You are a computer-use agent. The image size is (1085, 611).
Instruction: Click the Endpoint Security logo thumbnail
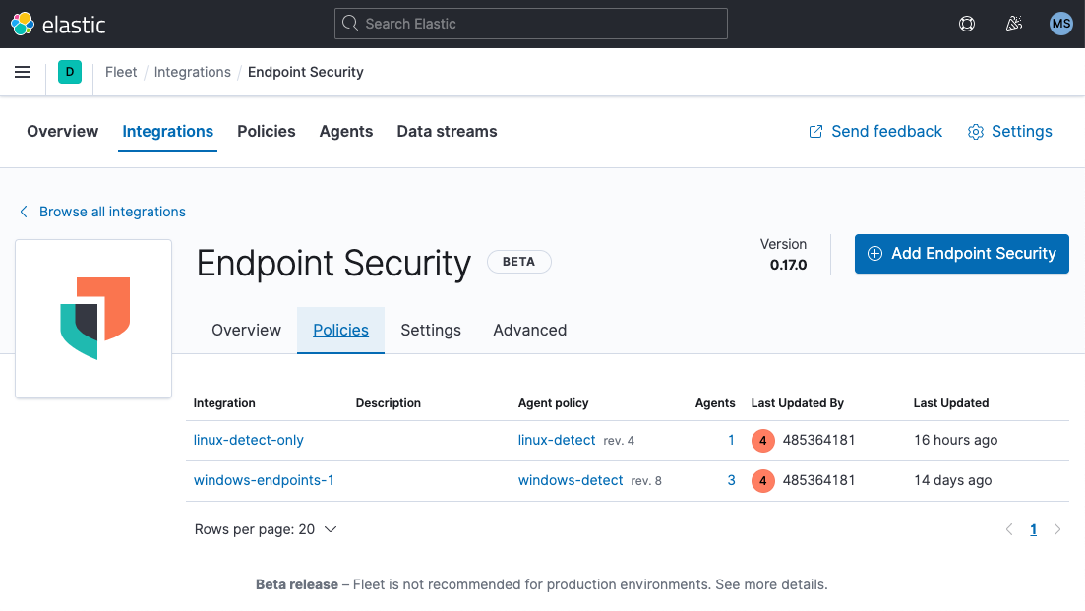click(x=93, y=319)
